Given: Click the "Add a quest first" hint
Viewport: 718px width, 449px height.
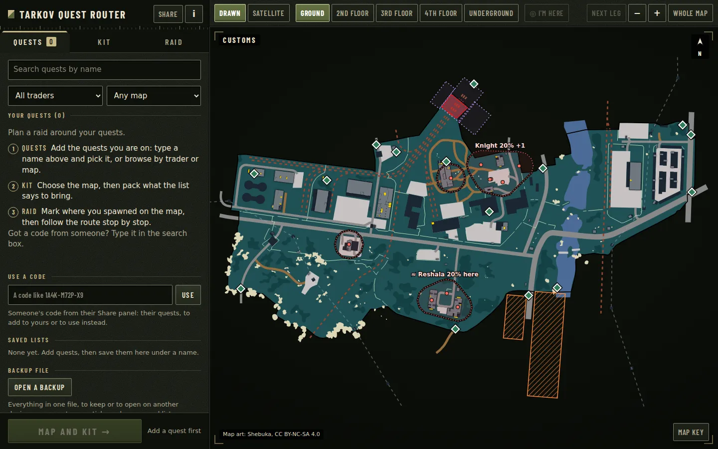Looking at the screenshot, I should 174,431.
